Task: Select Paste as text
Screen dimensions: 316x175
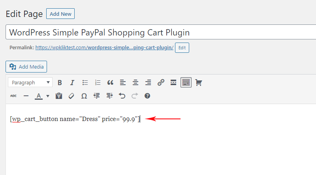Action: pyautogui.click(x=59, y=96)
